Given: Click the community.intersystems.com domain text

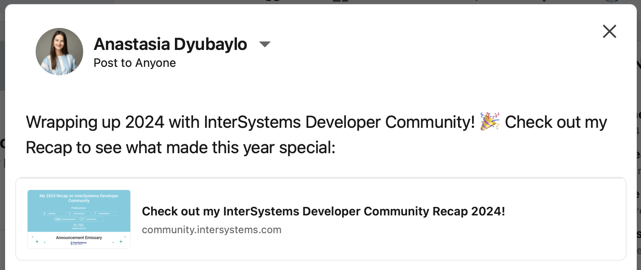Looking at the screenshot, I should click(211, 230).
